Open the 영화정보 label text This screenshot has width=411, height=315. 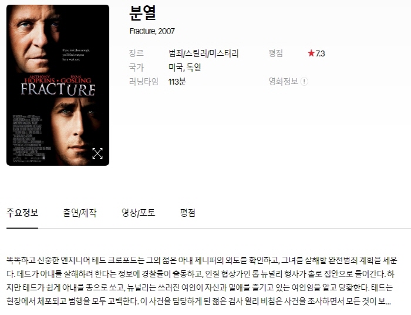click(283, 82)
